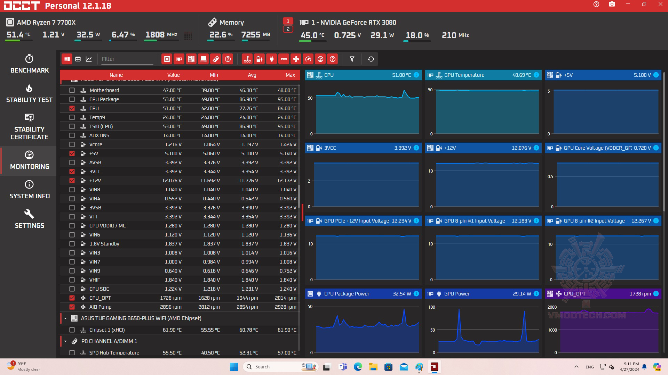Toggle the fan sensor filter icon
This screenshot has width=668, height=375.
click(296, 59)
